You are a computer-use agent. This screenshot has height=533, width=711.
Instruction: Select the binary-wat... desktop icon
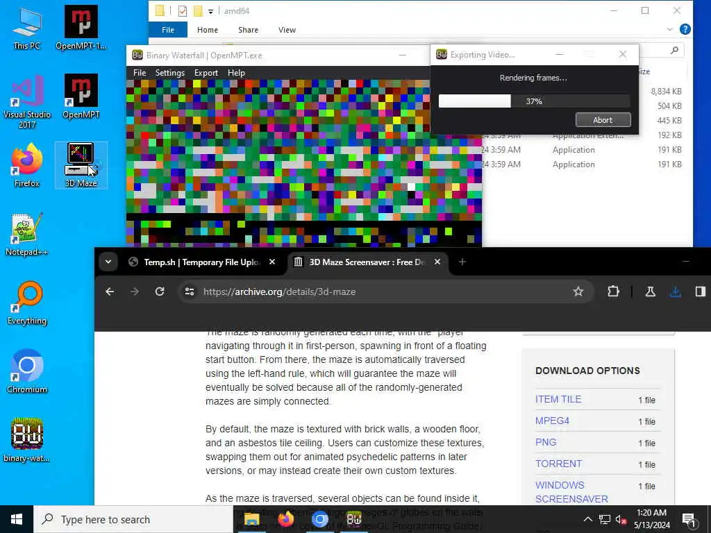click(27, 440)
